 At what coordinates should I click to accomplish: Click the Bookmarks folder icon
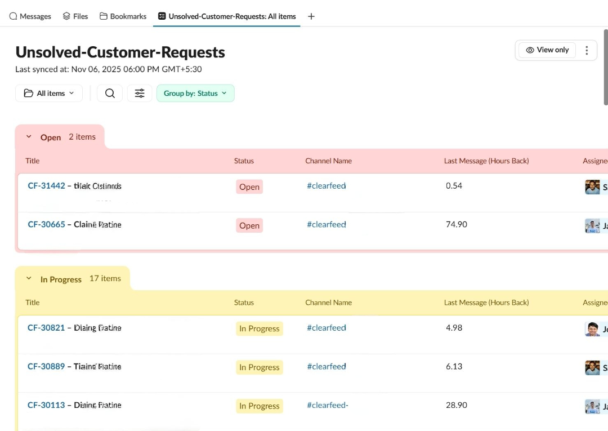point(104,16)
